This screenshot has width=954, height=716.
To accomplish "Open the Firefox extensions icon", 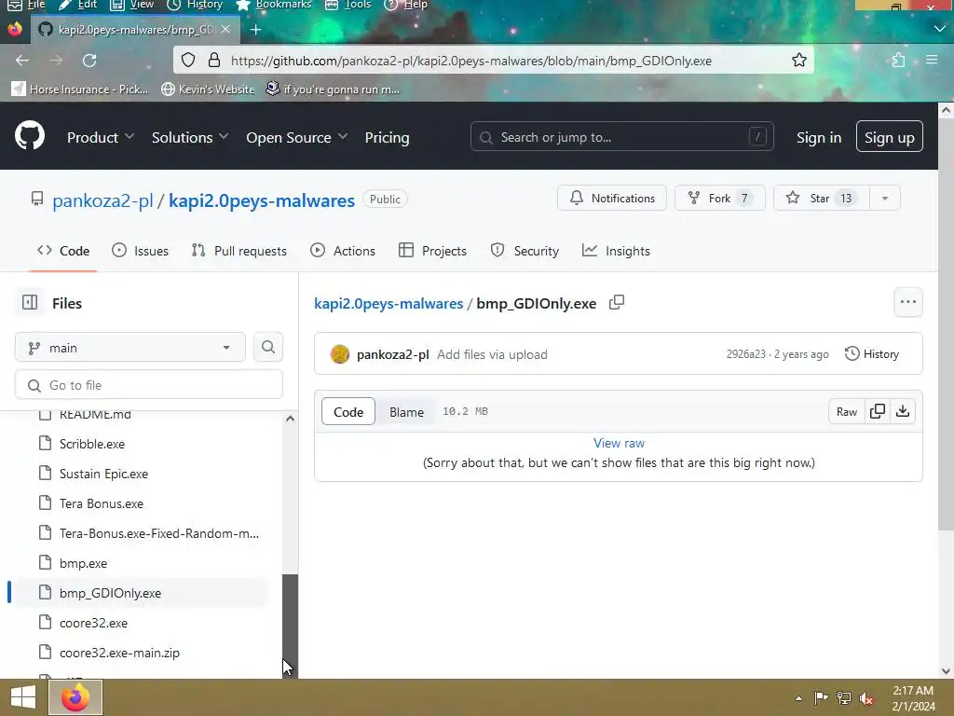I will click(x=898, y=60).
